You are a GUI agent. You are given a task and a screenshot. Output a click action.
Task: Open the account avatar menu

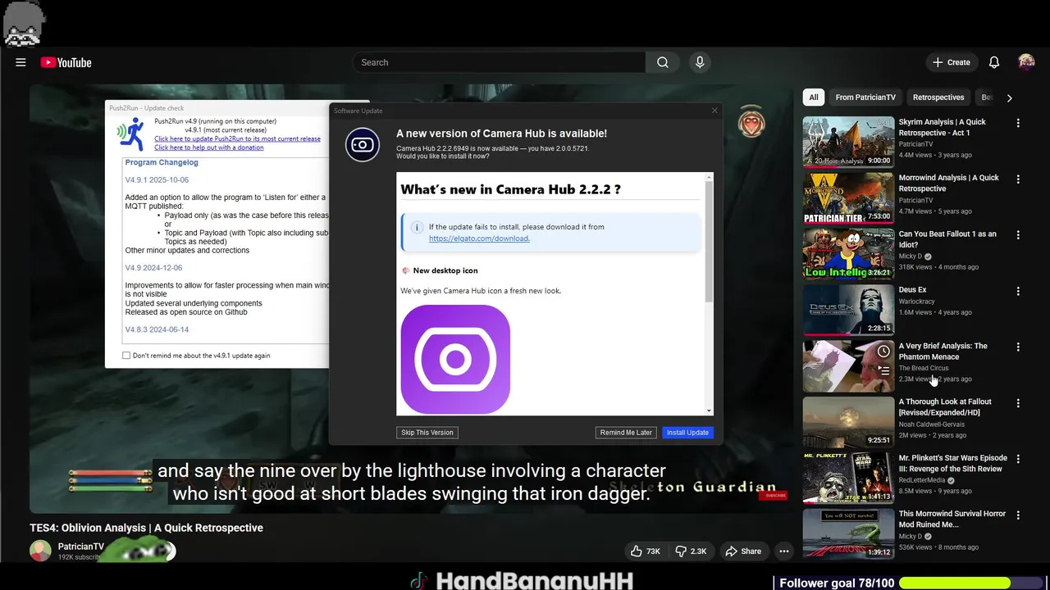[x=1026, y=62]
